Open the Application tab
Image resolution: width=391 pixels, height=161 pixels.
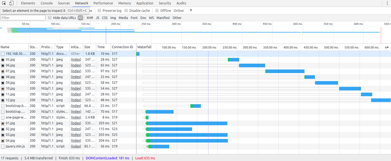pyautogui.click(x=145, y=3)
